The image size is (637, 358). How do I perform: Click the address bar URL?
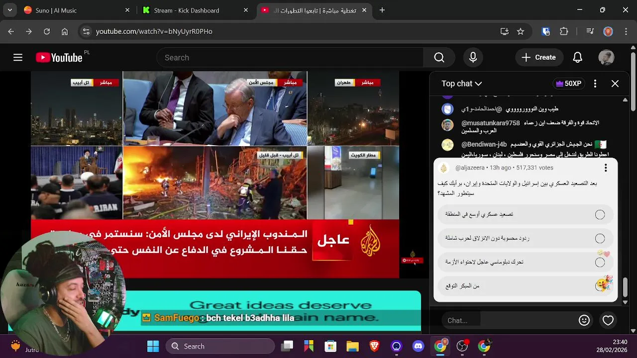click(x=154, y=31)
